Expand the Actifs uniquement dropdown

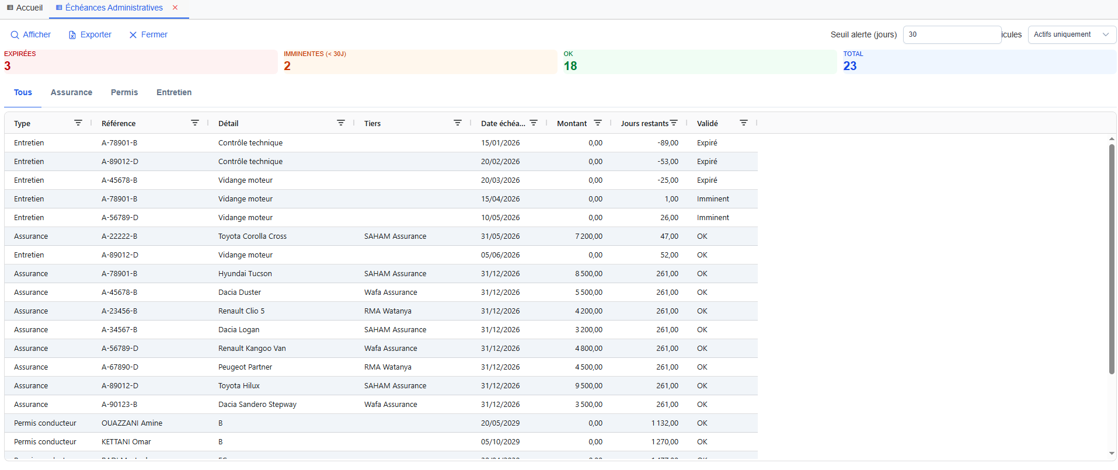coord(1071,34)
